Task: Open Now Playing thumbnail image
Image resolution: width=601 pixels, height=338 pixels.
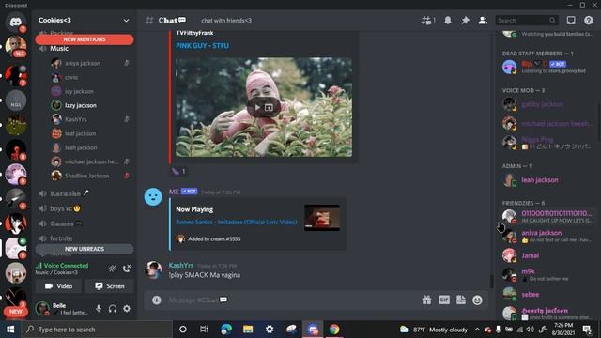Action: coord(322,218)
